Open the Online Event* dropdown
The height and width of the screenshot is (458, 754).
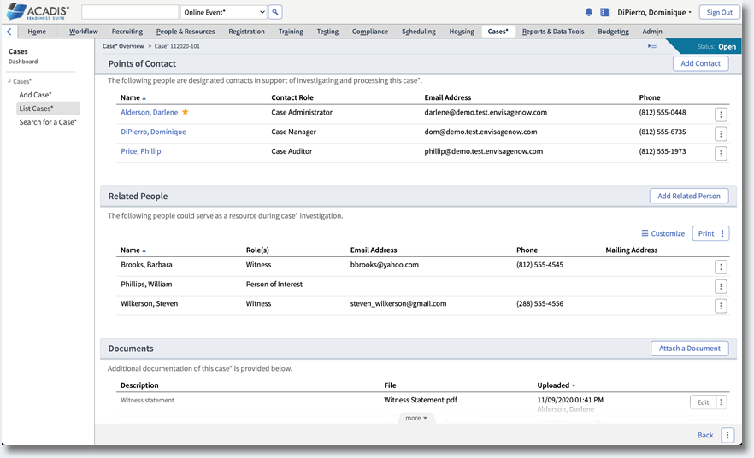click(x=224, y=12)
